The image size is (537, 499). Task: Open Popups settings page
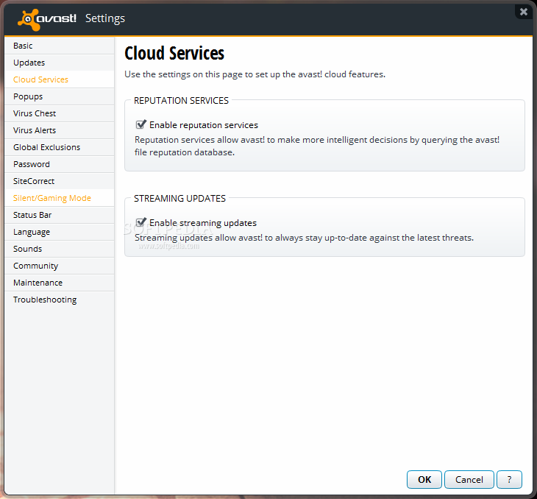[x=60, y=96]
